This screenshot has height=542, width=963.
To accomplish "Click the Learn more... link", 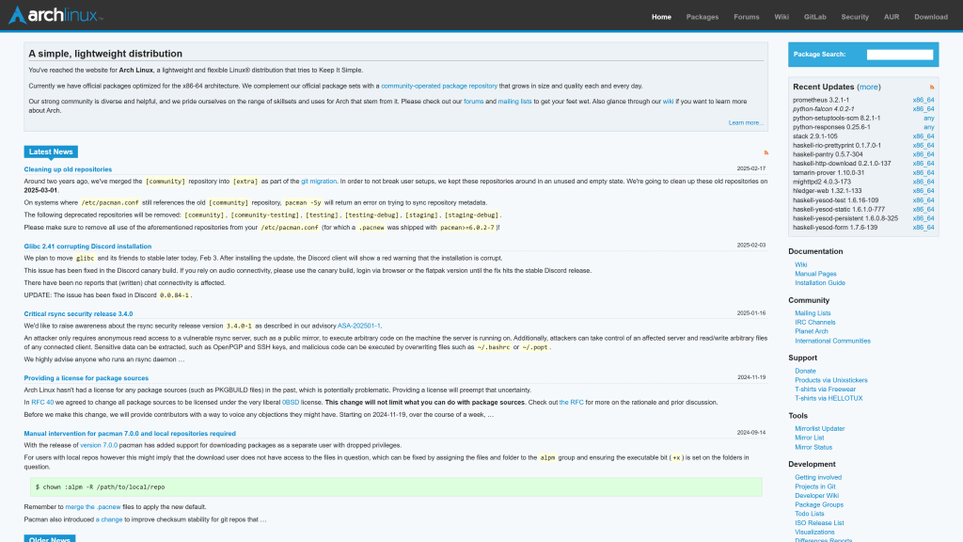I will click(x=746, y=123).
